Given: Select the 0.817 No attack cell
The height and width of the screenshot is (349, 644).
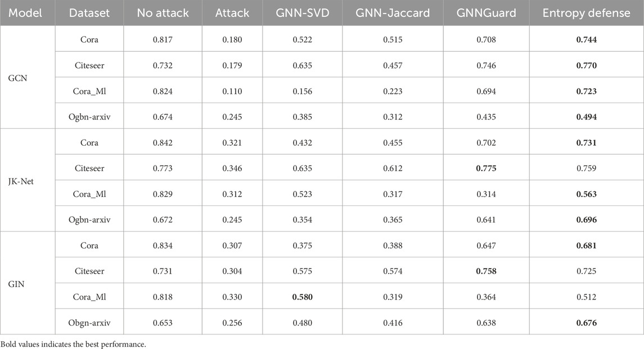Looking at the screenshot, I should pyautogui.click(x=163, y=40).
